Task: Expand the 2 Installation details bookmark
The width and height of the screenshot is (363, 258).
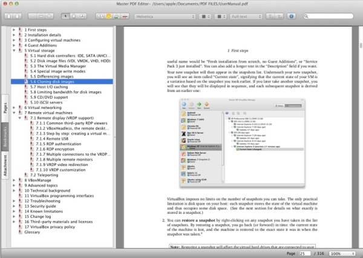Action: coord(14,35)
